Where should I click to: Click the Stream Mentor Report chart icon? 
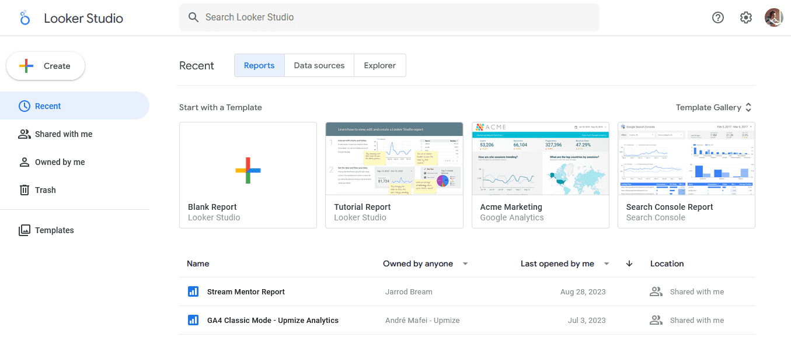click(193, 291)
